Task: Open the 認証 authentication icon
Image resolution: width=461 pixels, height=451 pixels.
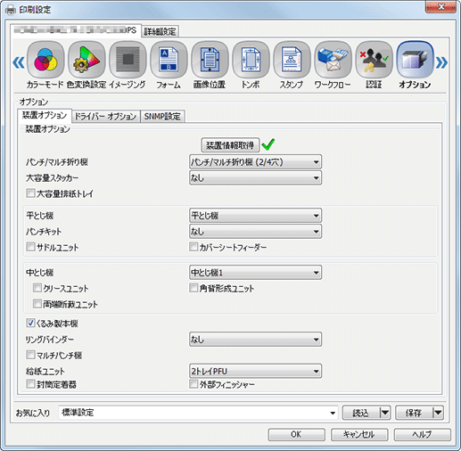Action: pyautogui.click(x=374, y=61)
